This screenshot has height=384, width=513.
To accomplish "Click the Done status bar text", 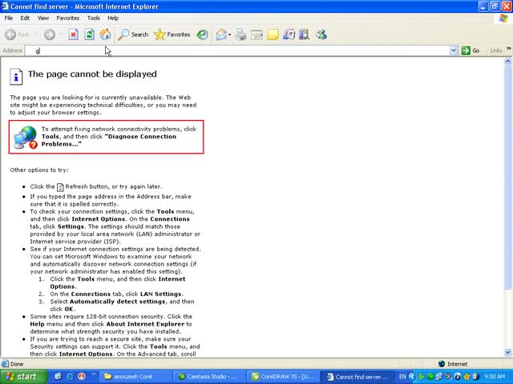I will click(x=16, y=364).
